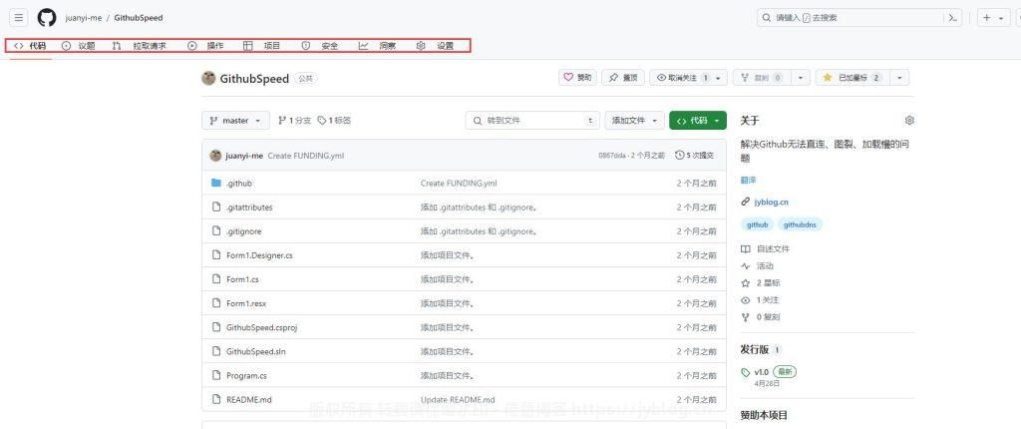Open the .gitattributes file
This screenshot has width=1021, height=429.
pyautogui.click(x=249, y=208)
